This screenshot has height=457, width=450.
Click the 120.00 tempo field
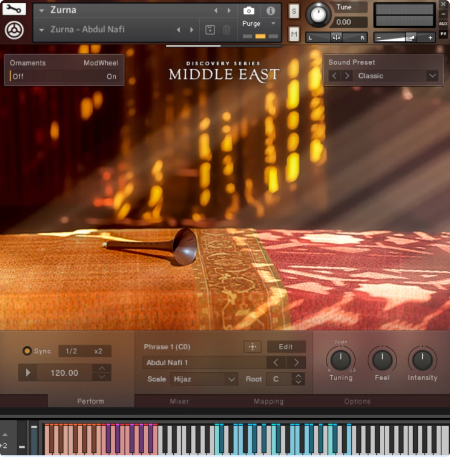[x=64, y=372]
